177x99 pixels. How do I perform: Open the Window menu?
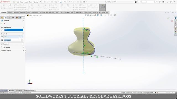click(36, 2)
